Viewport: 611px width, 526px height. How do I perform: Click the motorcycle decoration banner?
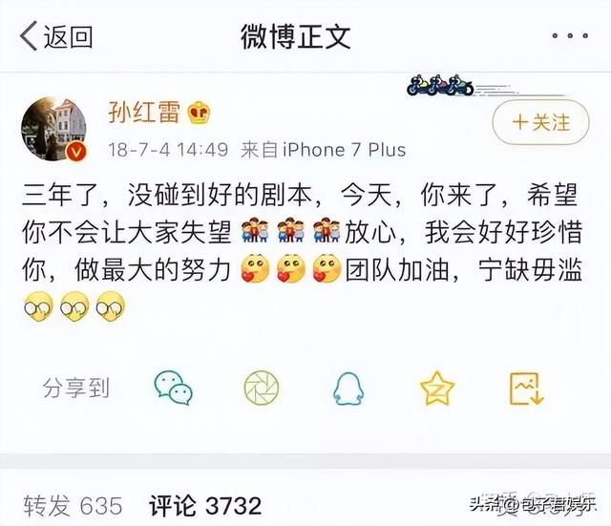pyautogui.click(x=440, y=86)
